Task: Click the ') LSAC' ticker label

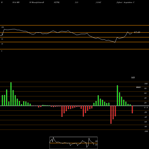Action: point(98,2)
